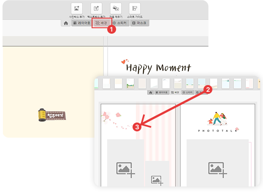
Task: Choose the green landscape background thumbnail
Action: pos(130,83)
